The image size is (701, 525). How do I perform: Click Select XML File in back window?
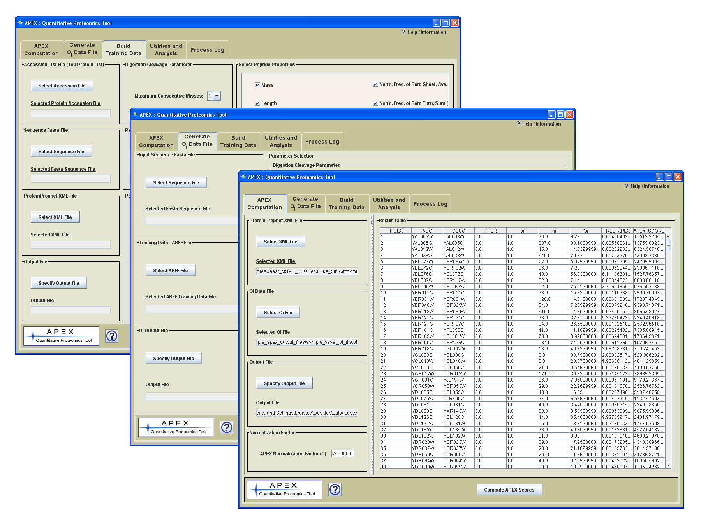point(55,217)
